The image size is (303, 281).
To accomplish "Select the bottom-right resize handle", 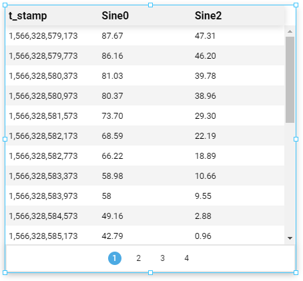I will coord(296,273).
